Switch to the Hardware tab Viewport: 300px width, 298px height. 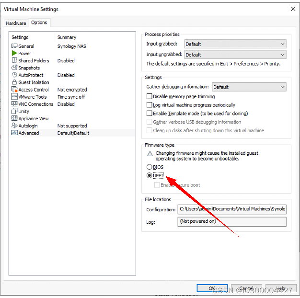16,23
